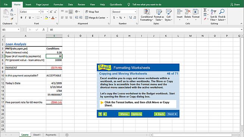Select the Payments sheet tab

[51, 135]
